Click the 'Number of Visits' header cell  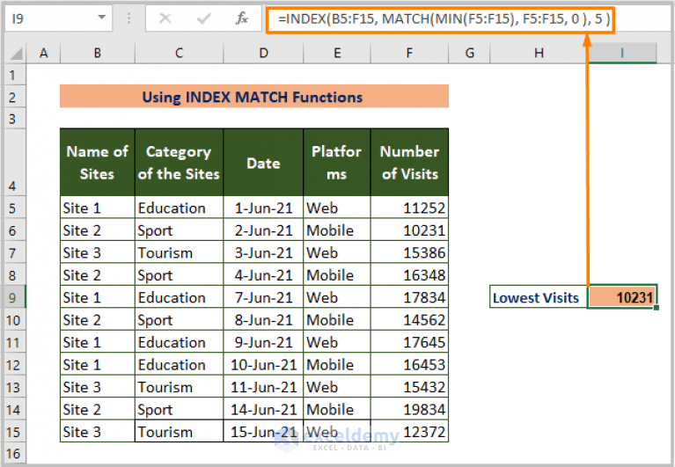point(409,163)
